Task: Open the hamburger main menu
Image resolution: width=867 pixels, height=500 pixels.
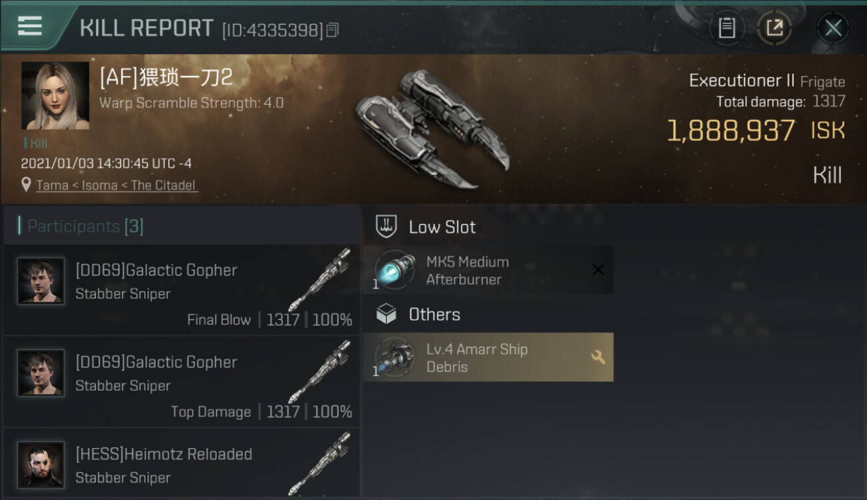Action: 30,26
